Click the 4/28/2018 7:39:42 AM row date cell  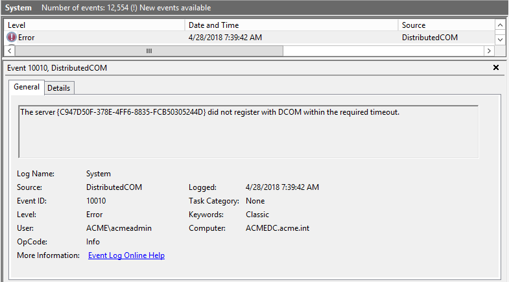[x=224, y=38]
